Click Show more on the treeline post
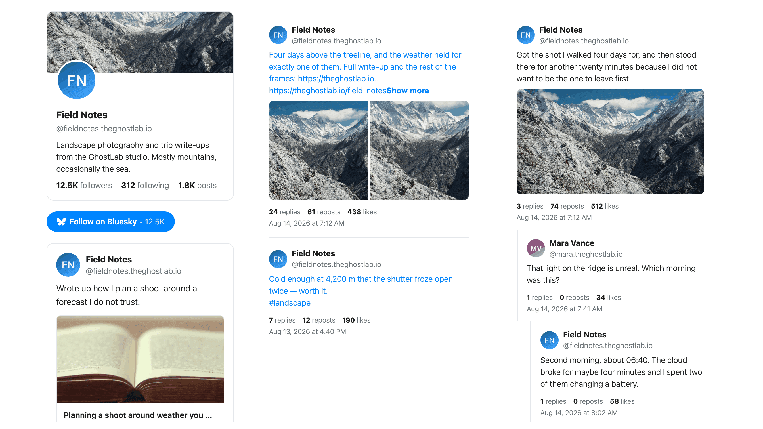763x429 pixels. point(408,91)
